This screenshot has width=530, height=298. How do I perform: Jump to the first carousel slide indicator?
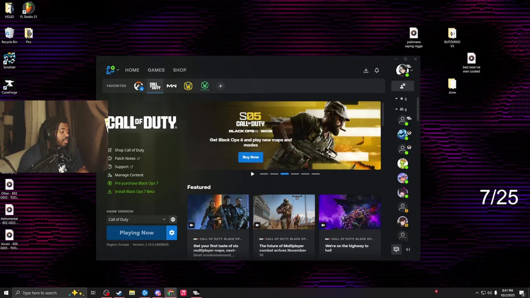[x=264, y=174]
